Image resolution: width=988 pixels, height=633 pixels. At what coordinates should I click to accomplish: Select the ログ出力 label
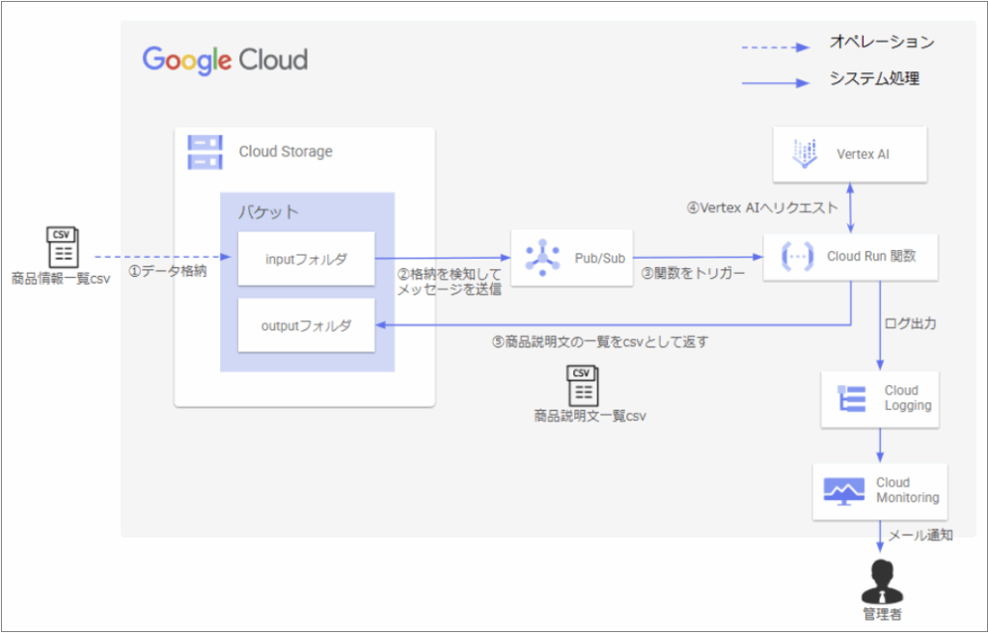click(x=911, y=324)
